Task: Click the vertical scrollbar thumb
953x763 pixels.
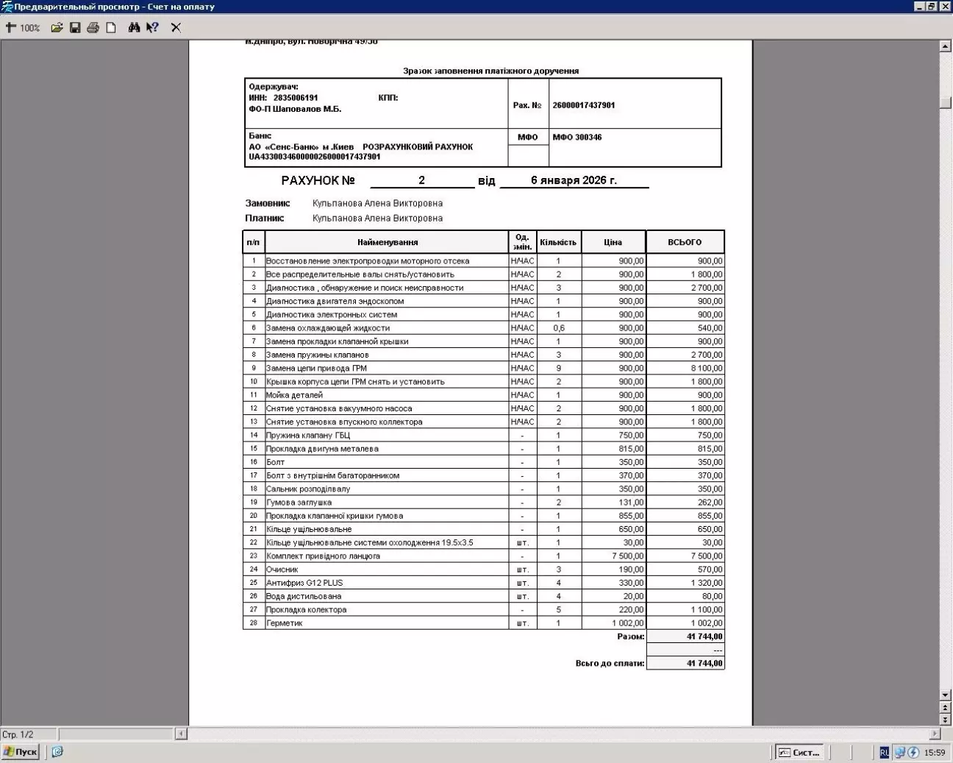Action: tap(946, 102)
